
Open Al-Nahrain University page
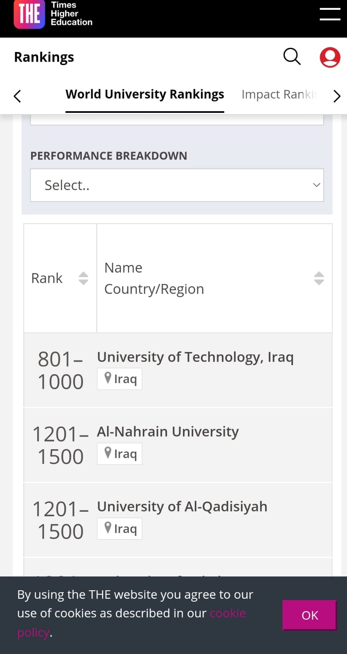pos(168,432)
